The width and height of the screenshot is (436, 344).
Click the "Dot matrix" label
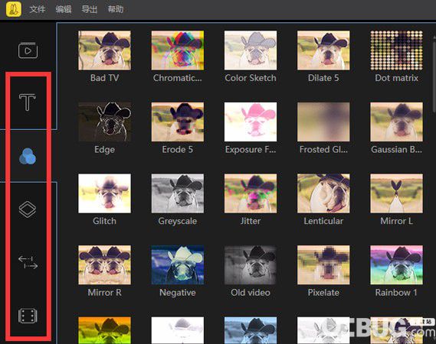tap(396, 78)
